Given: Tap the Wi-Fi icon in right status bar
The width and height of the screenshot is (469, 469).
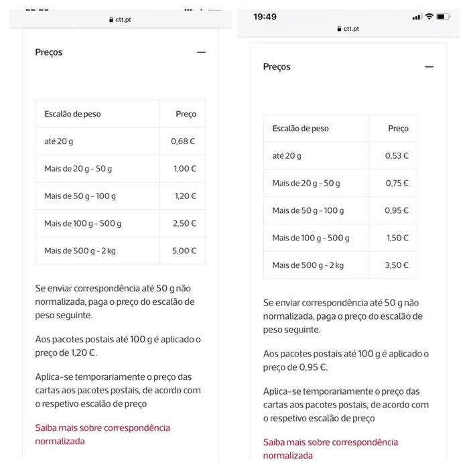Looking at the screenshot, I should [x=429, y=17].
